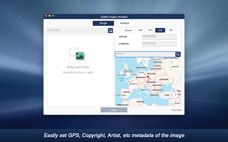Screen dimensions: 228x142
Task: Click the Vienna location search field
Action: [145, 54]
